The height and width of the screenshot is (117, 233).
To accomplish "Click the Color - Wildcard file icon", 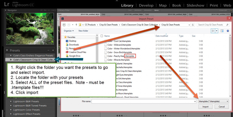I will [106, 45].
